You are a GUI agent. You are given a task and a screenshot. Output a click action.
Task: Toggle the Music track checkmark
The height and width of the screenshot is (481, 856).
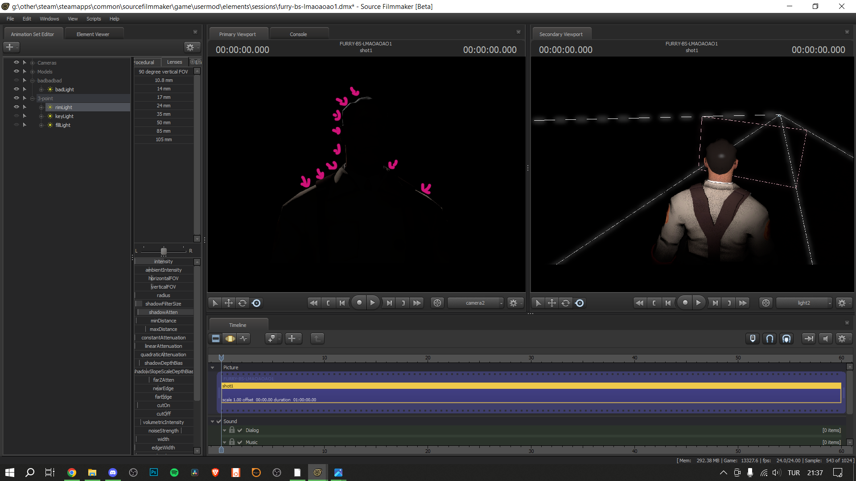pos(240,442)
